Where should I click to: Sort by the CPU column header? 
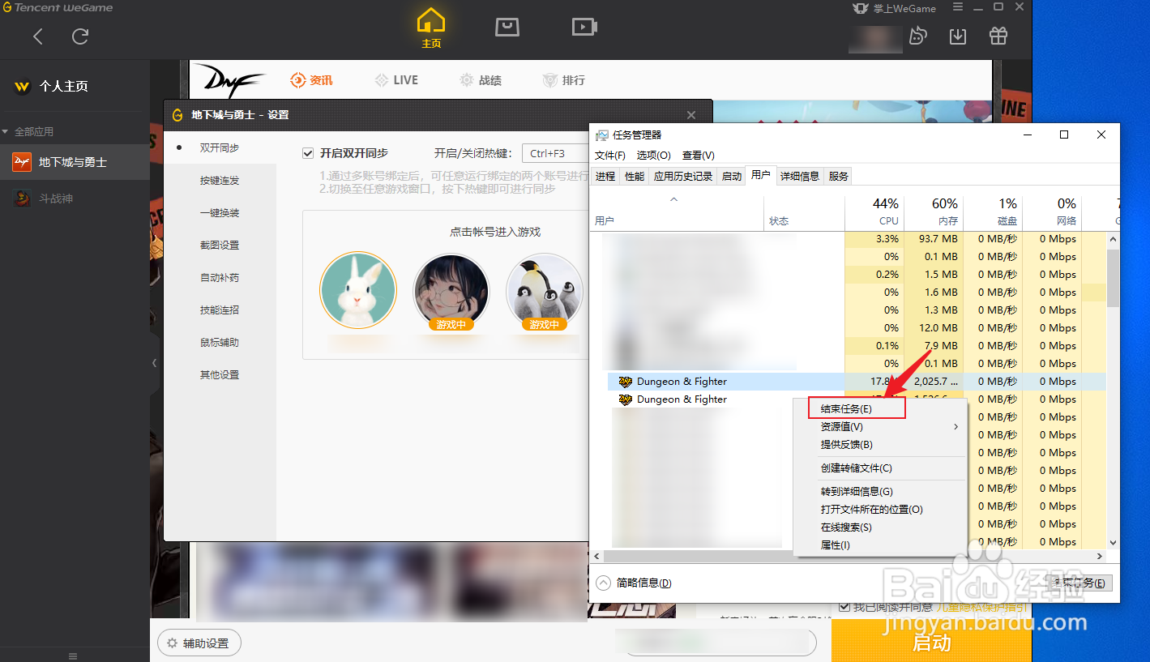874,212
